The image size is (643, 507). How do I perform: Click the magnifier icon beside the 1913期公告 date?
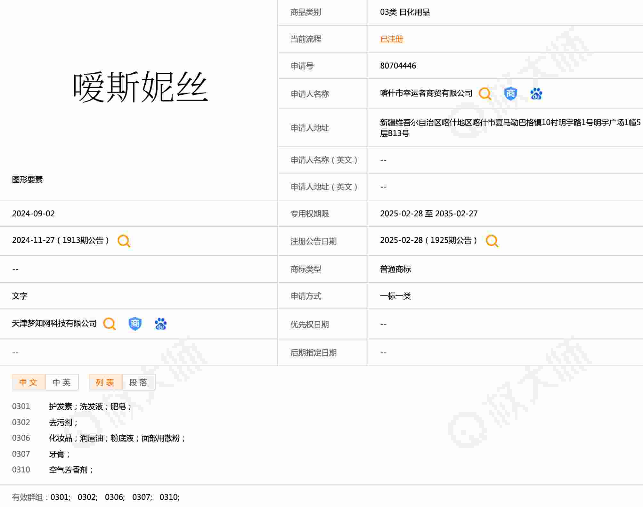pos(124,241)
